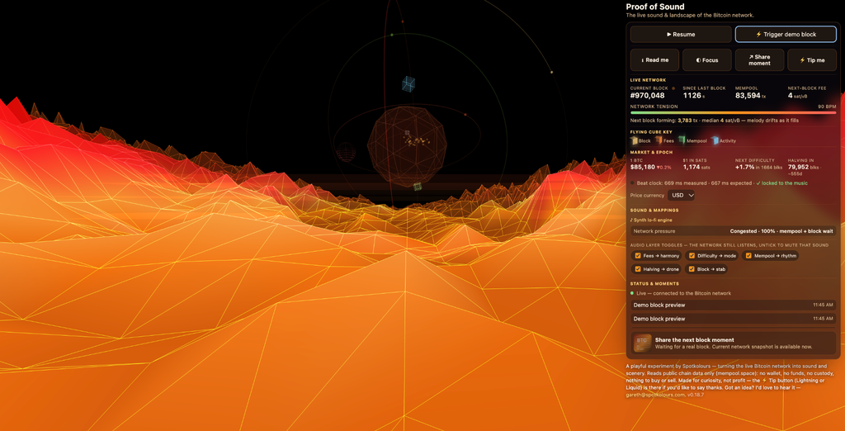Click Share moment button
The height and width of the screenshot is (431, 845).
759,60
